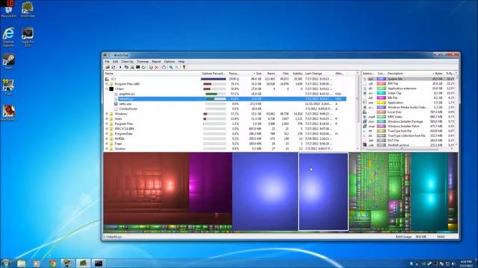Open the Edit menu

click(115, 61)
